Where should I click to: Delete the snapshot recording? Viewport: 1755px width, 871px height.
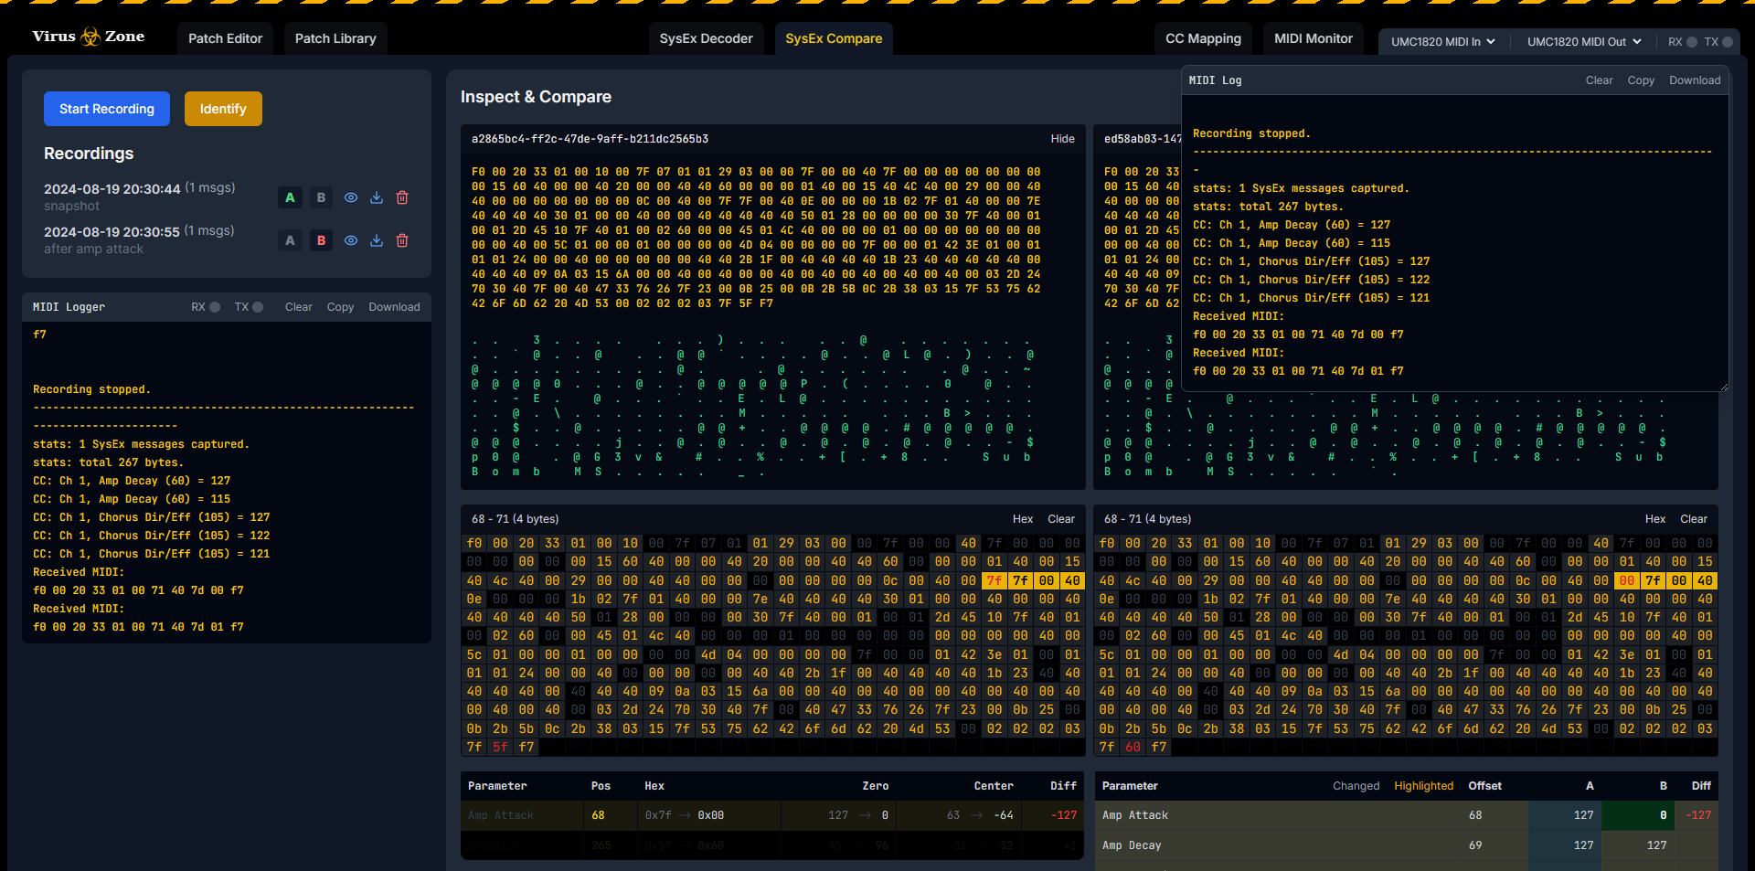pyautogui.click(x=402, y=197)
